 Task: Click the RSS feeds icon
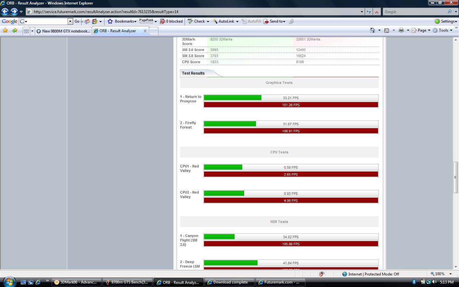pyautogui.click(x=387, y=30)
